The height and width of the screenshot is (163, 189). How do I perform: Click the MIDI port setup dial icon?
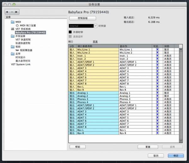coord(17,26)
